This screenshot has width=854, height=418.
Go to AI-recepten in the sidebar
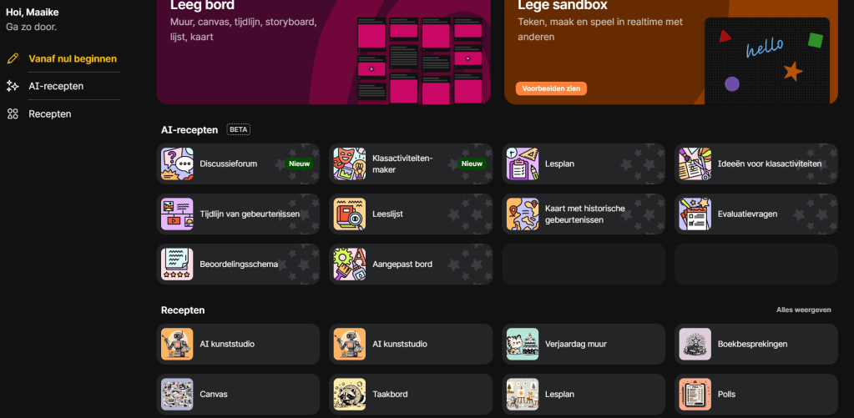(x=56, y=86)
